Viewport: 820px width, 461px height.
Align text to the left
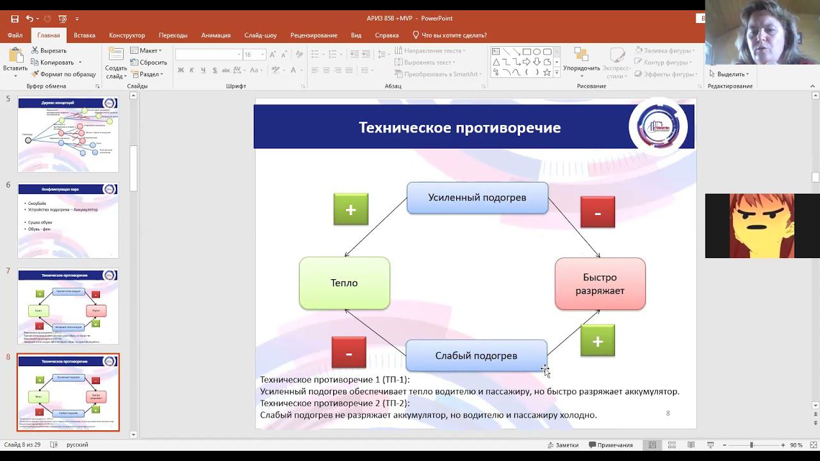(x=315, y=70)
